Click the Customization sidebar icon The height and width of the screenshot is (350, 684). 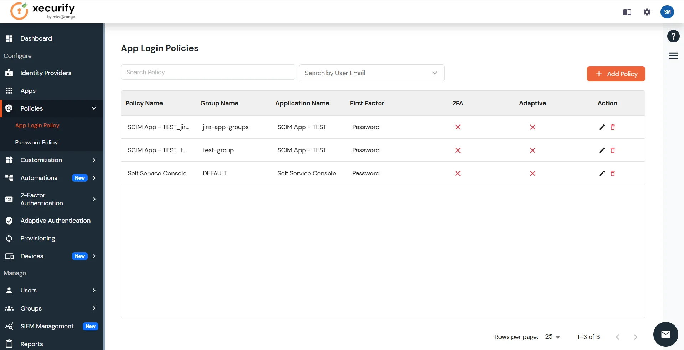[9, 160]
